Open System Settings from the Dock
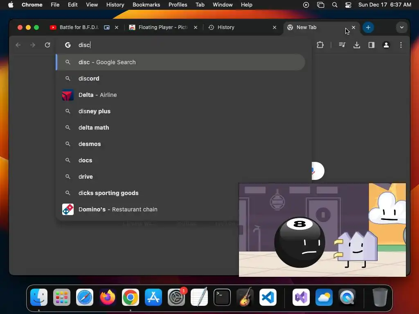The width and height of the screenshot is (419, 314). click(x=176, y=297)
